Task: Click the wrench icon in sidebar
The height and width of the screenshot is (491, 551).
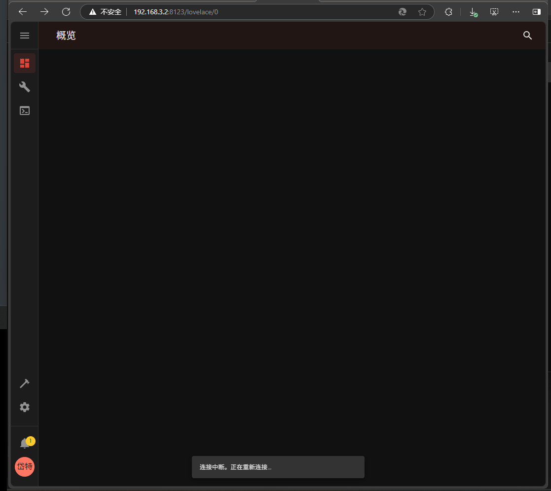Action: (x=25, y=87)
